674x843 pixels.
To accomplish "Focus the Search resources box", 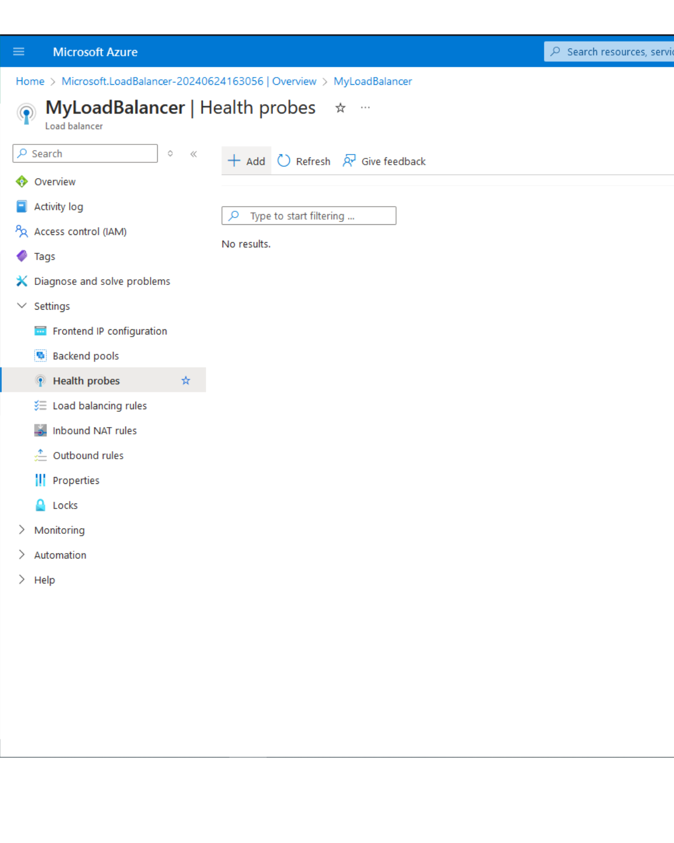I will click(x=609, y=52).
